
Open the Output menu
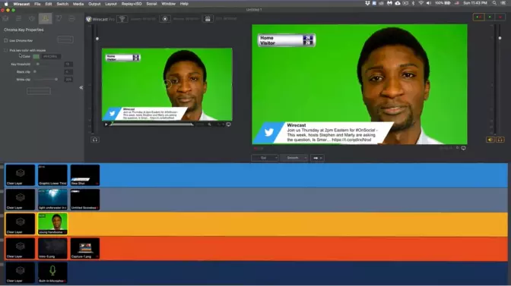click(x=94, y=4)
